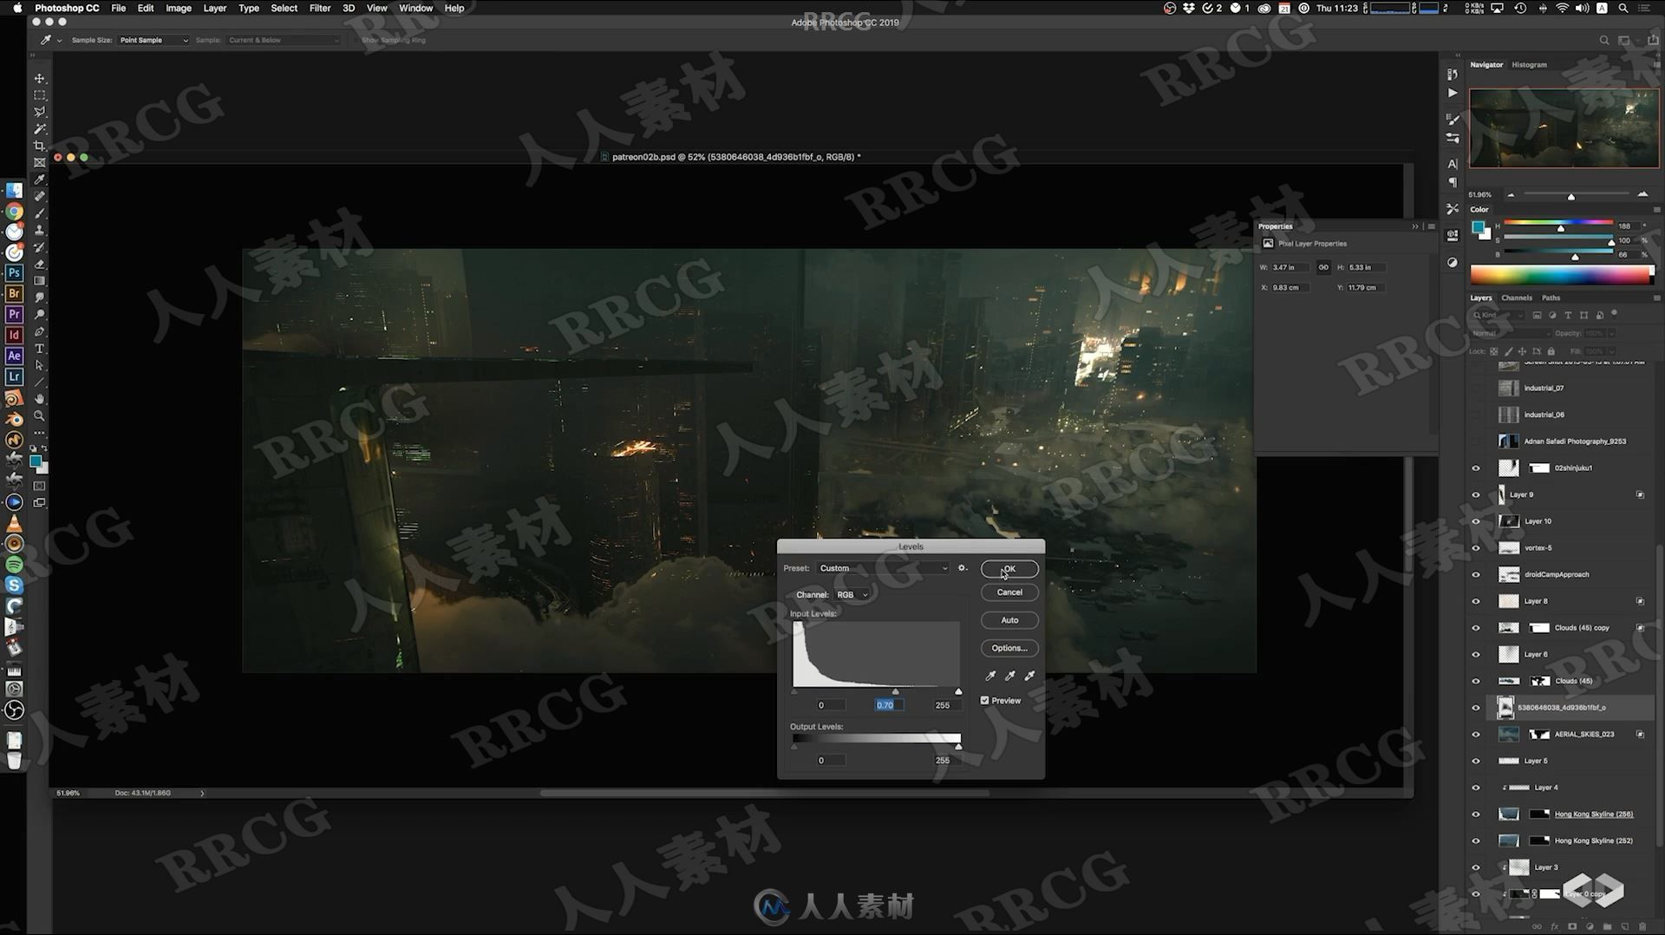Open the History panel icon
Image resolution: width=1665 pixels, height=935 pixels.
click(x=1453, y=75)
